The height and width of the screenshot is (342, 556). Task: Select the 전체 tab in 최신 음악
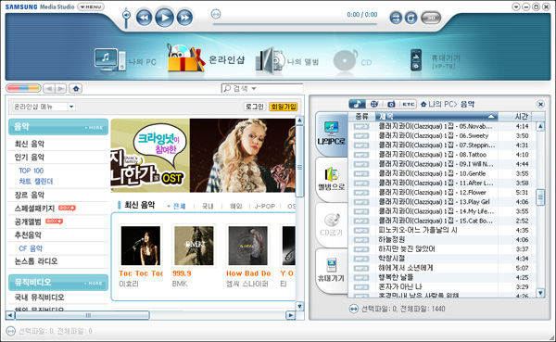[179, 206]
